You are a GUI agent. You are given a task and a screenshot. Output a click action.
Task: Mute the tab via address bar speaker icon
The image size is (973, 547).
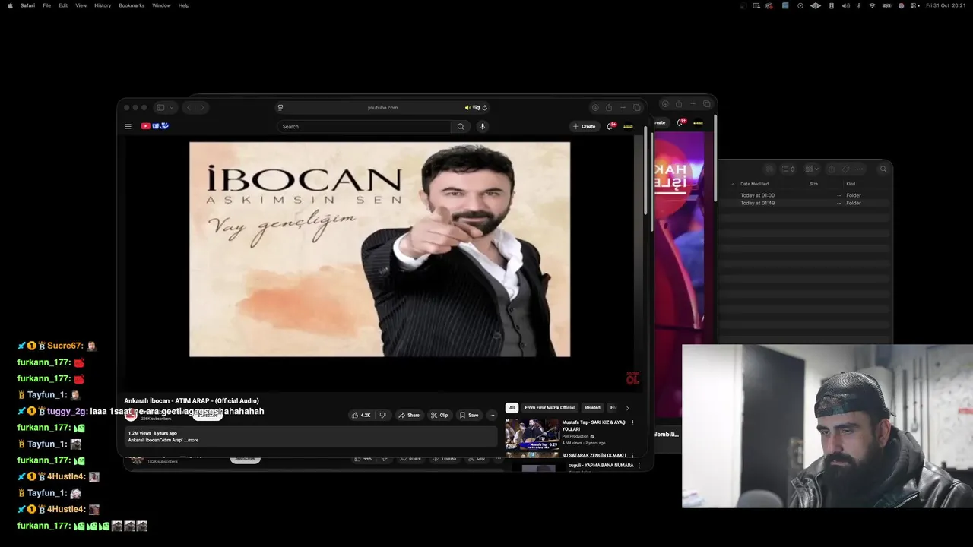467,108
